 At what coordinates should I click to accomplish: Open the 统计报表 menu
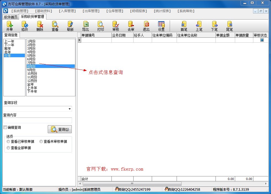tap(162, 11)
